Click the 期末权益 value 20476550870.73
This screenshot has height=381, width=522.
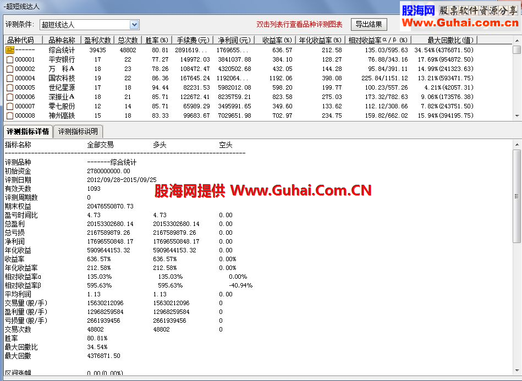110,206
